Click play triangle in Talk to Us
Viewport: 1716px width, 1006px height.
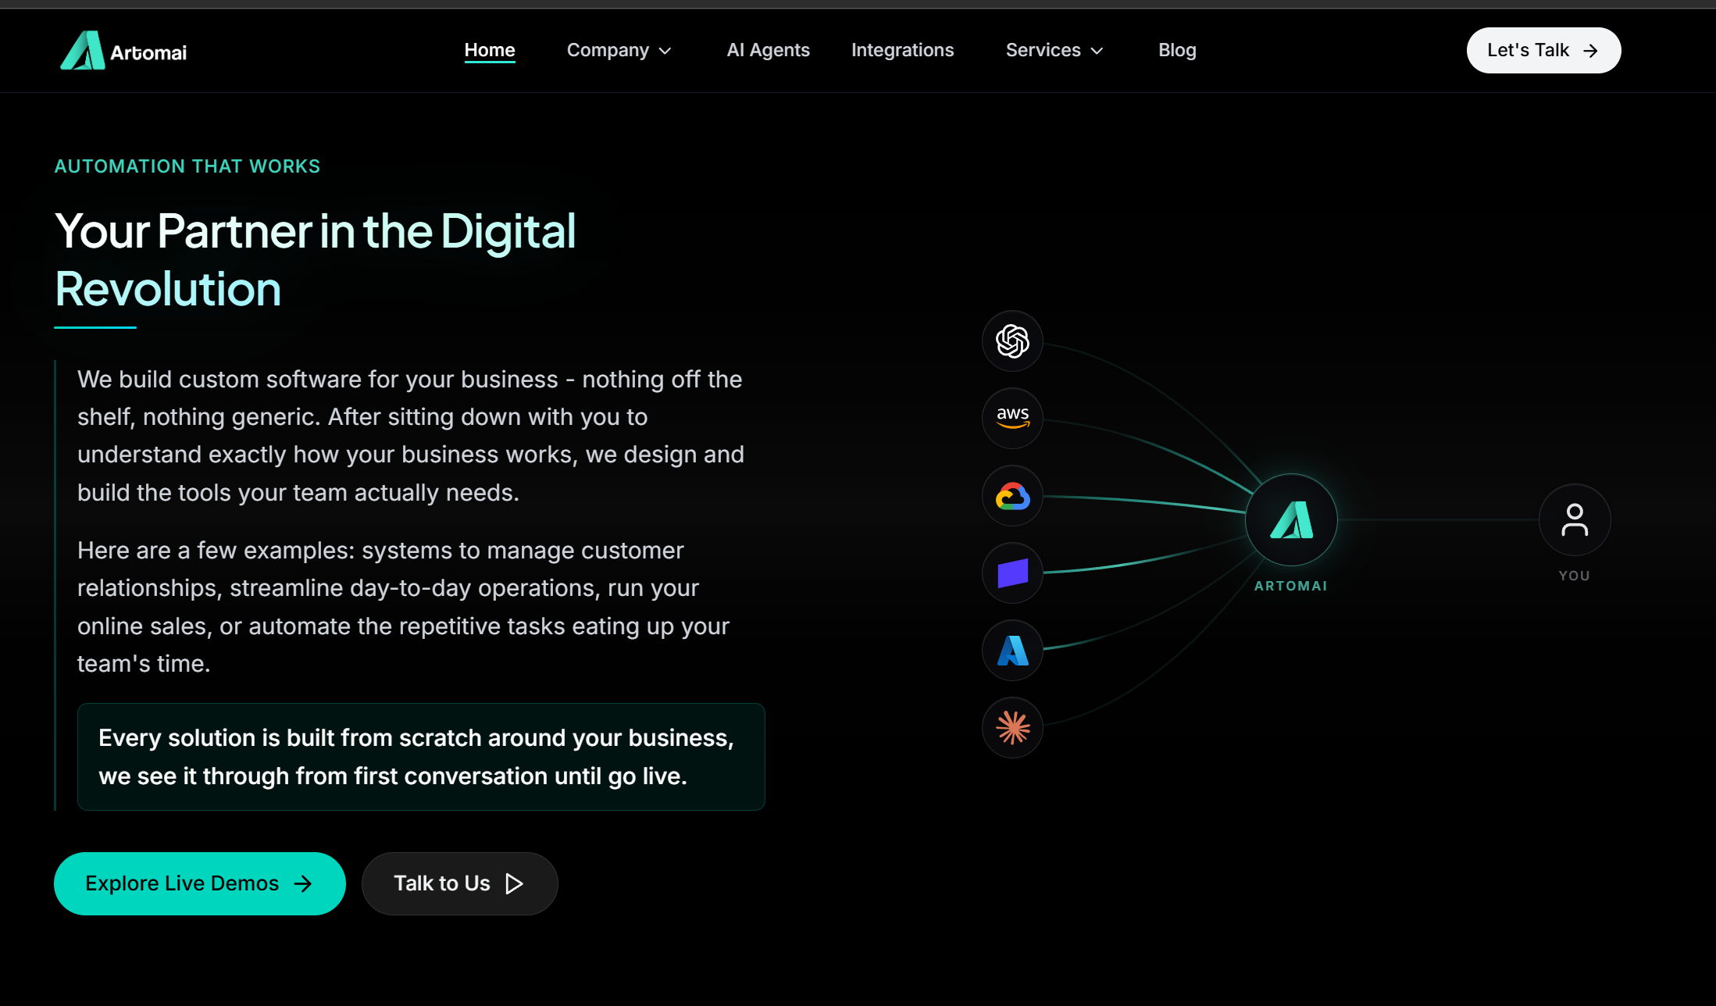(x=514, y=883)
